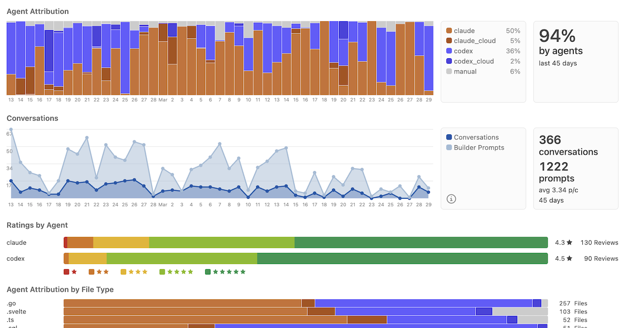Select the "94%" by agents figure

[x=557, y=35]
